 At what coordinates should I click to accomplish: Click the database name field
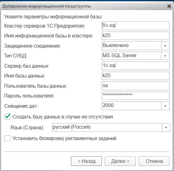[136, 76]
